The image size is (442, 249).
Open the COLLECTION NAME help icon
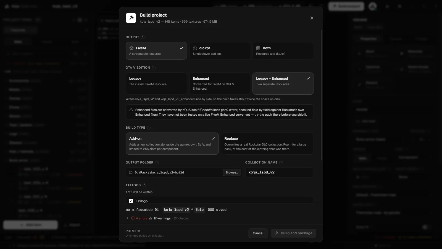click(x=281, y=162)
